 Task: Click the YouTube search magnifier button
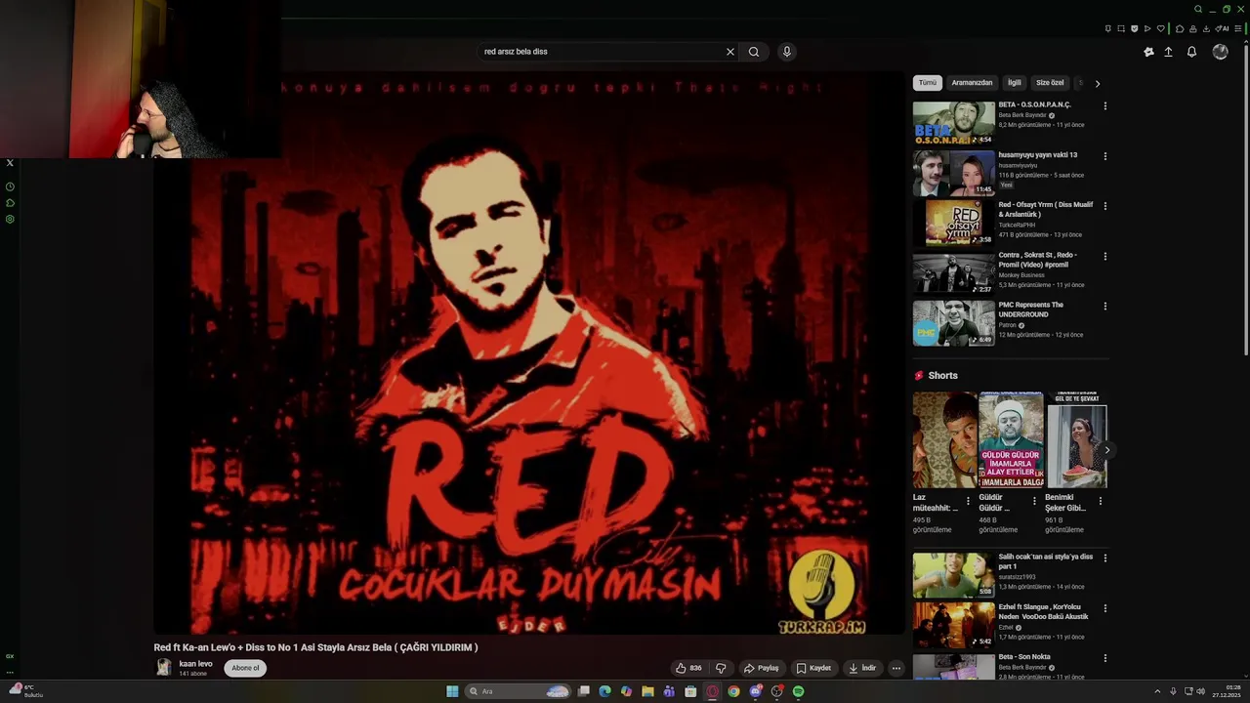tap(754, 52)
